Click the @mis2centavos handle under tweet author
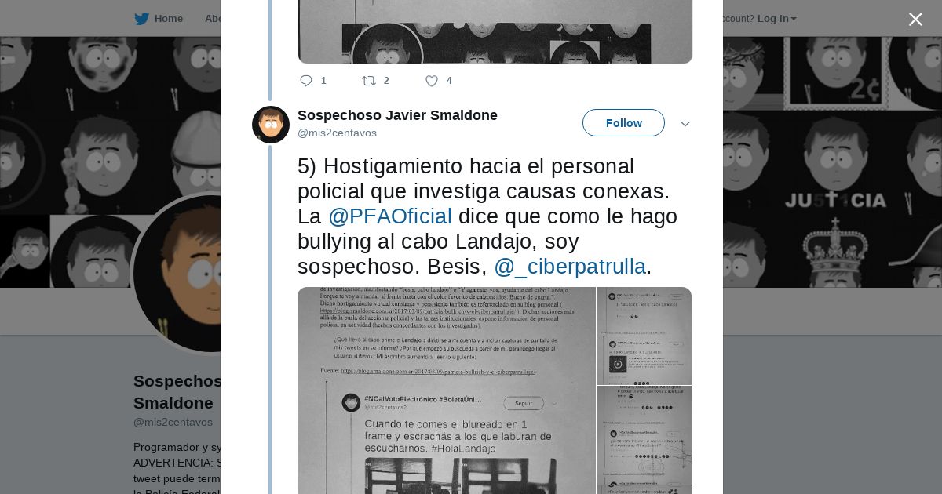The height and width of the screenshot is (494, 942). click(337, 133)
